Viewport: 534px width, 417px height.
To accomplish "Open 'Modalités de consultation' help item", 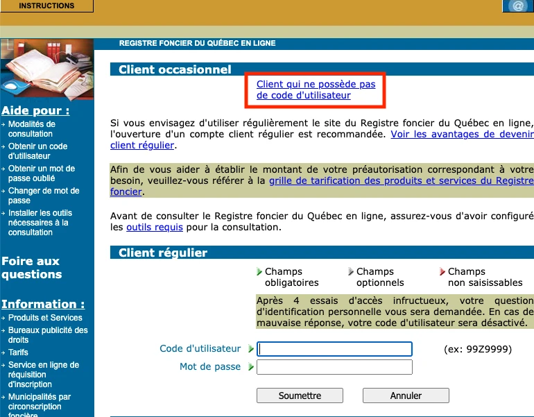I will pos(31,129).
